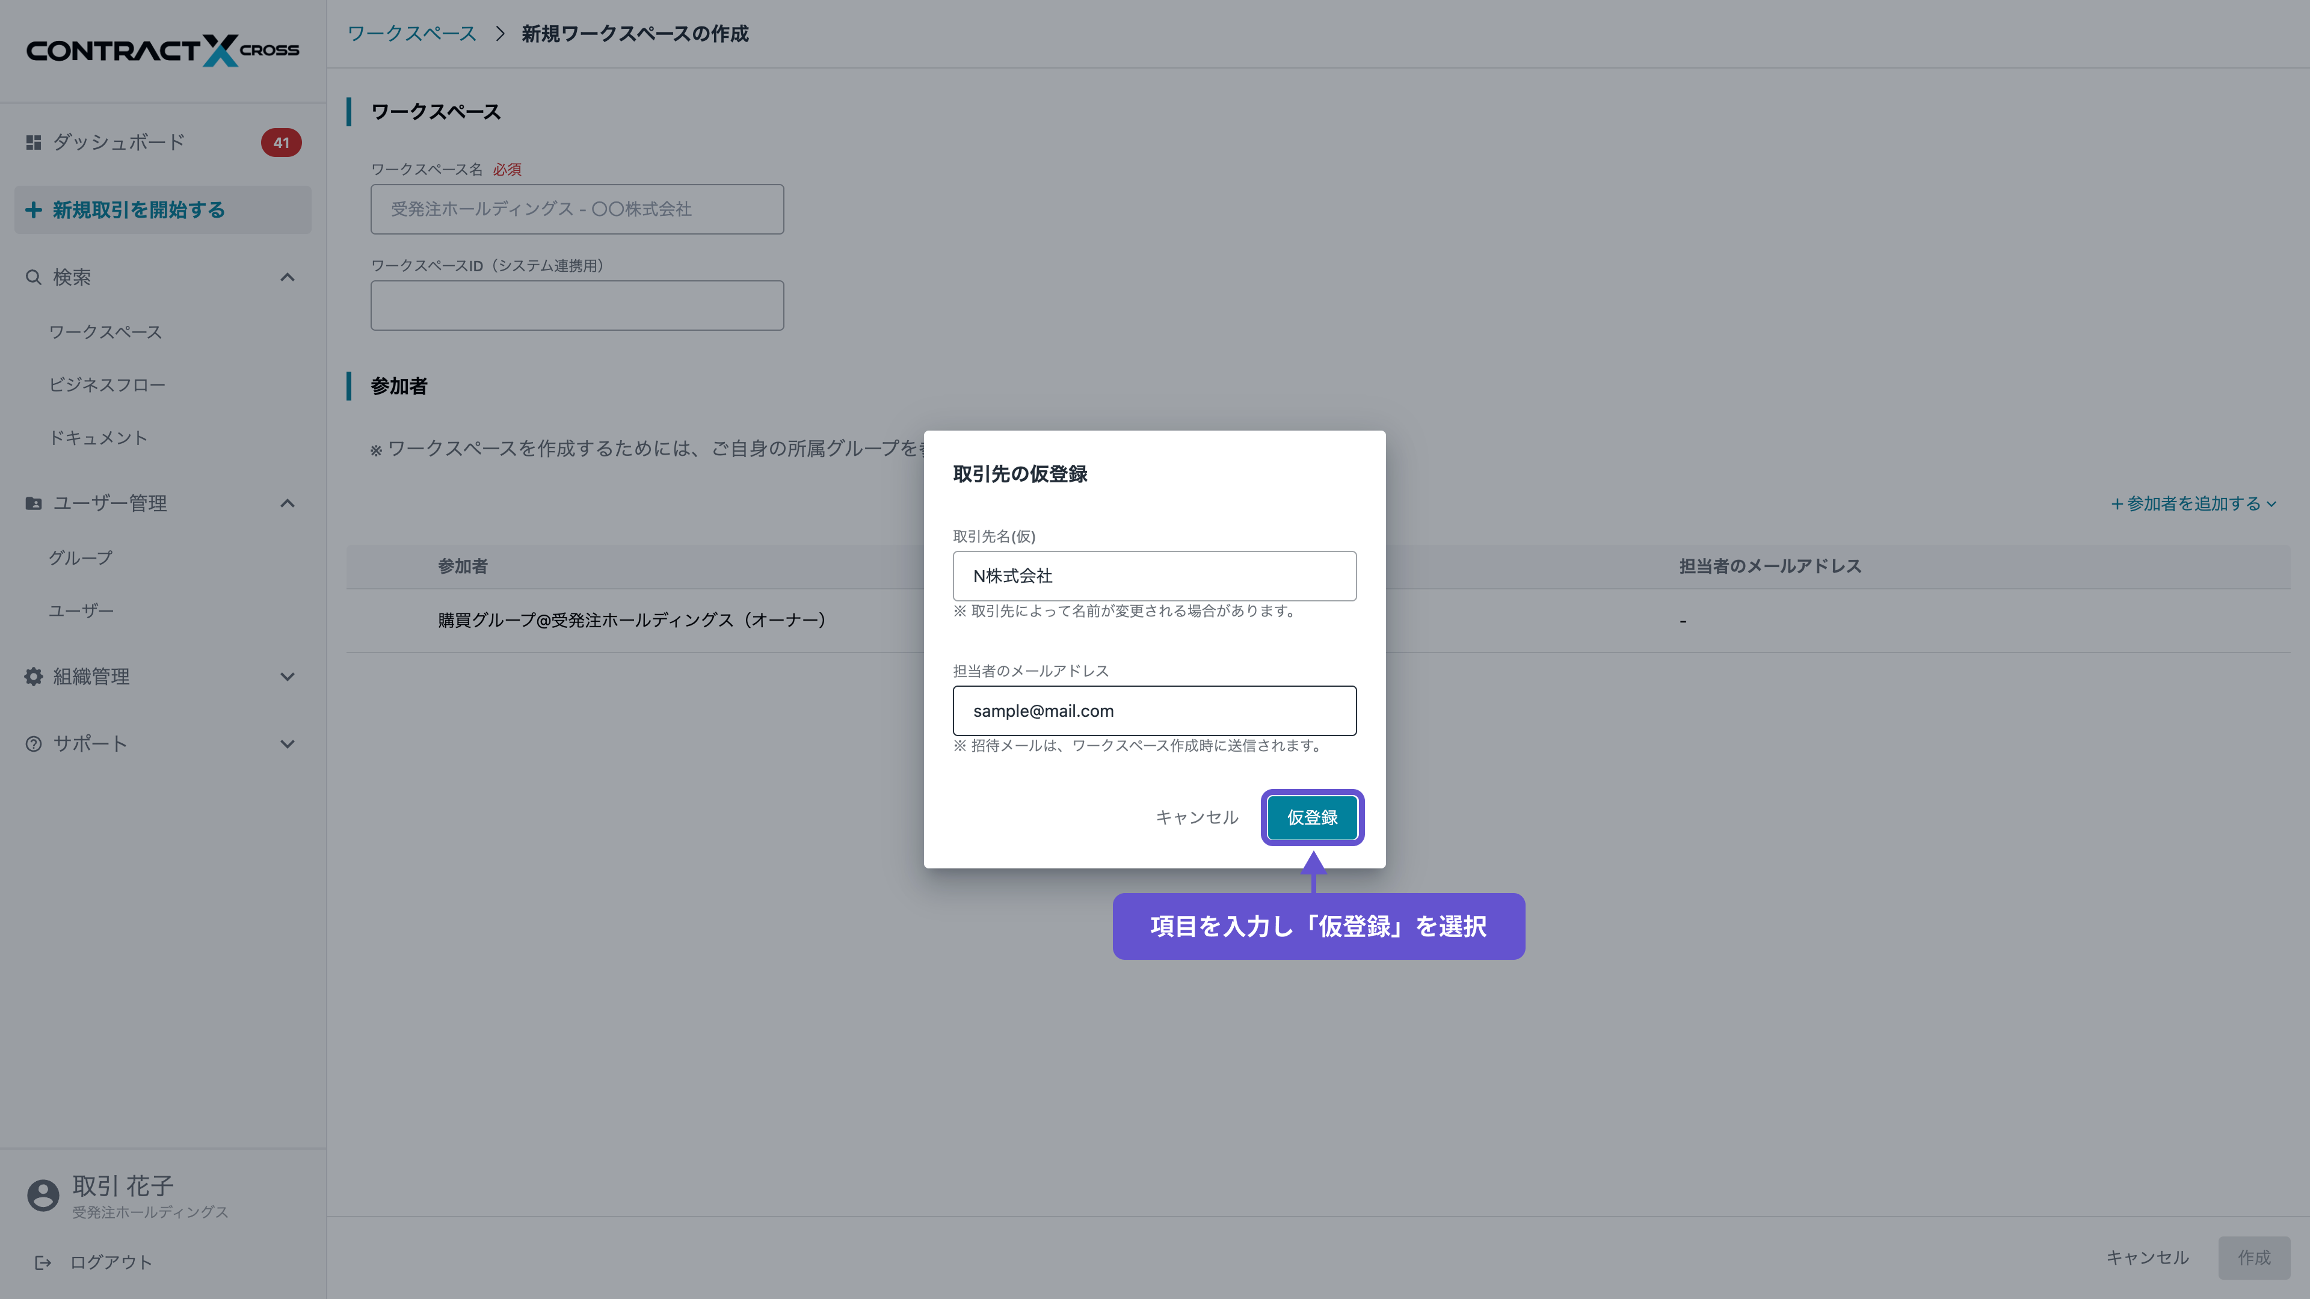This screenshot has width=2310, height=1299.
Task: Click the 41 notification badge on ダッシュボード
Action: [x=281, y=142]
